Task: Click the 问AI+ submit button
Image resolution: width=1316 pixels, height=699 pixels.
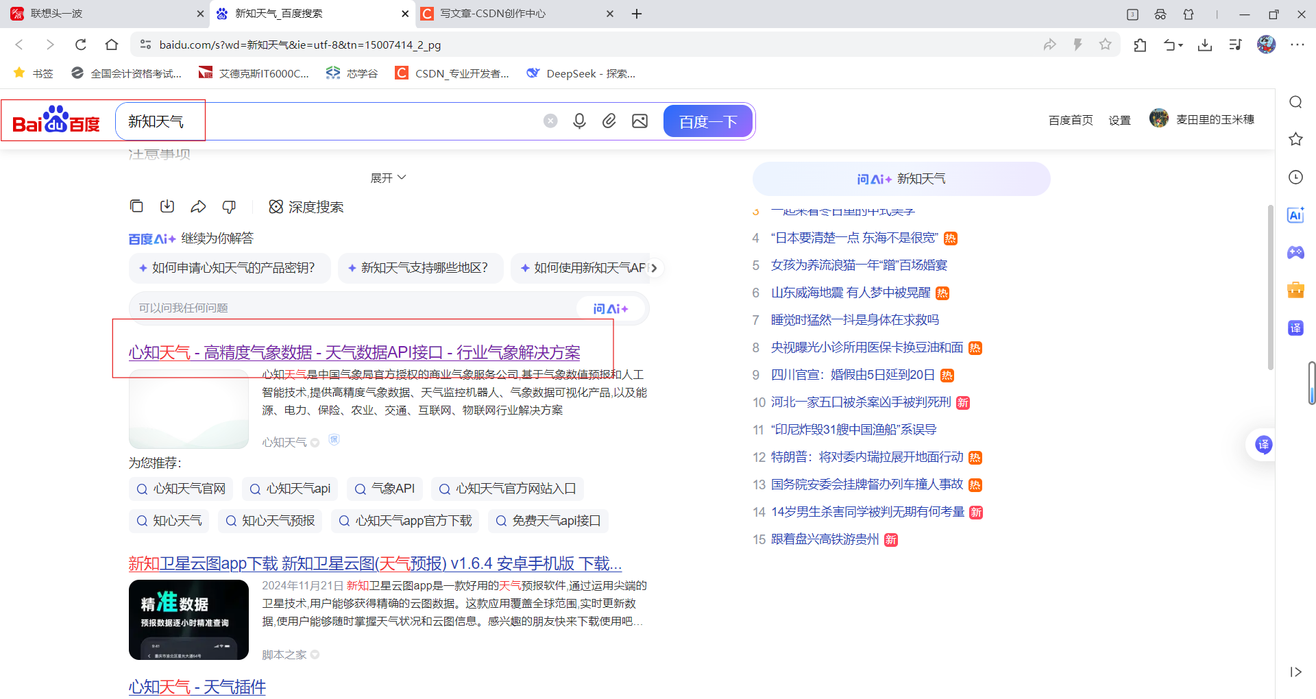Action: click(x=611, y=308)
